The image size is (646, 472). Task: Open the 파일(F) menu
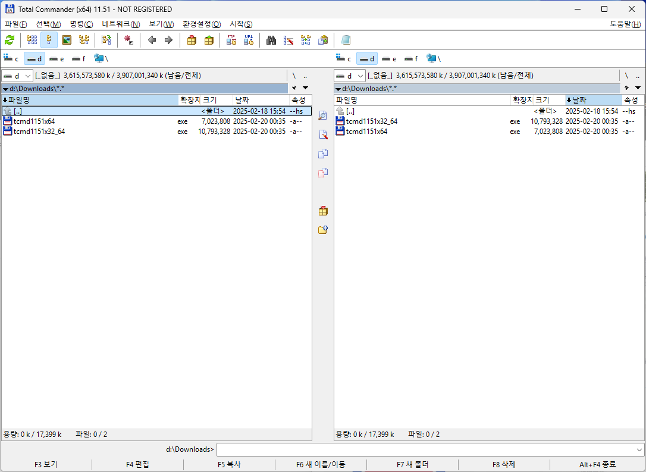click(15, 24)
